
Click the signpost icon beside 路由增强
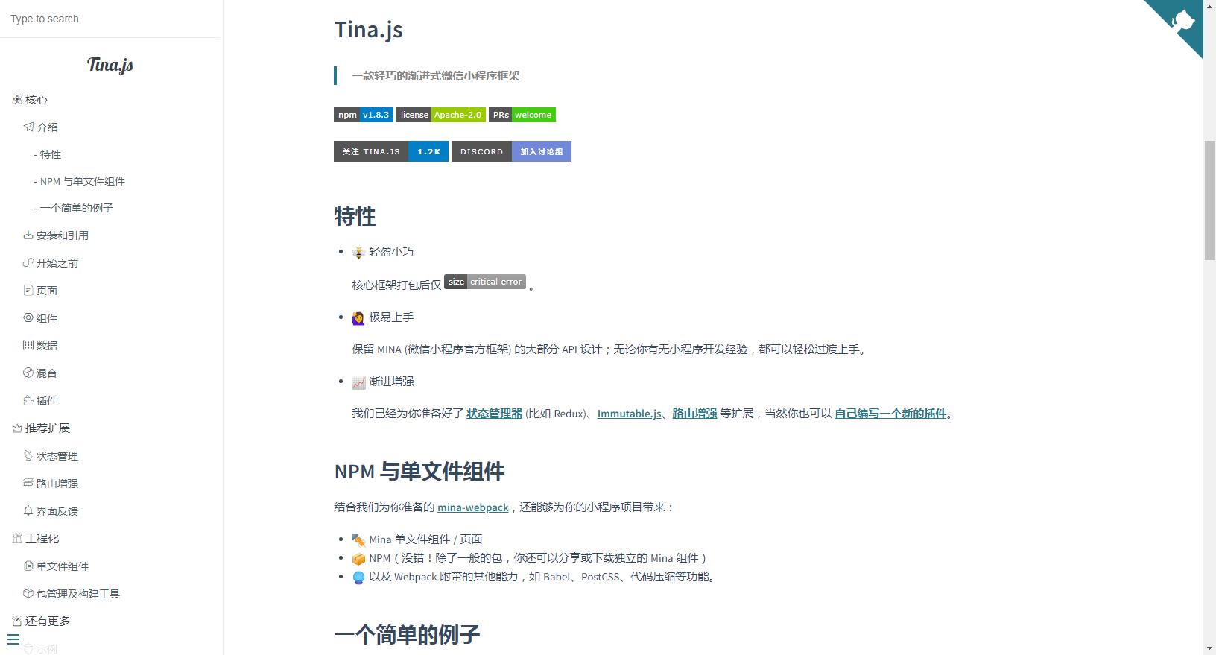click(x=28, y=483)
